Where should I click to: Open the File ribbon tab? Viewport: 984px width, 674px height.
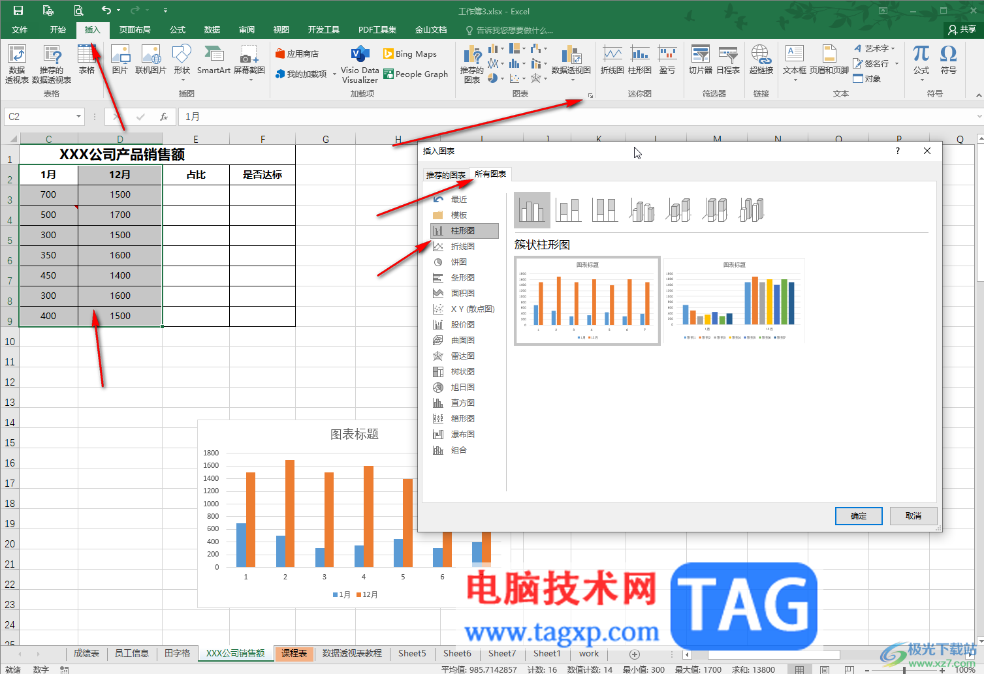(20, 29)
